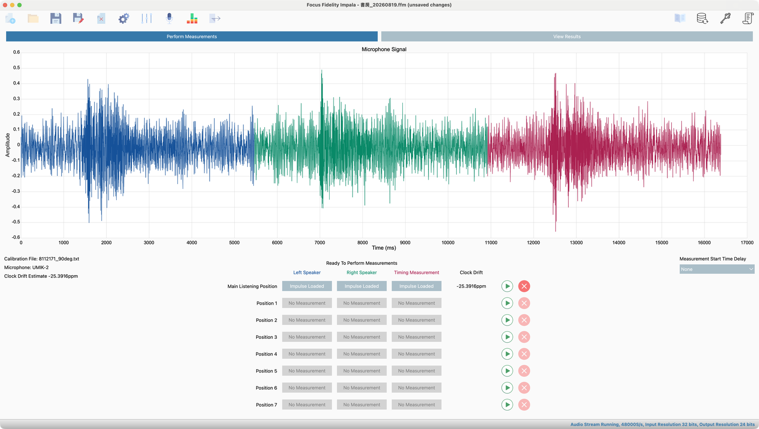Click the Microphone: UMIK-2 label
The image size is (759, 429).
click(27, 268)
